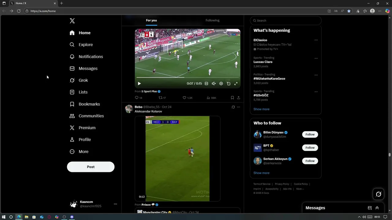Bookmark the S Sport Plus post

232,98
